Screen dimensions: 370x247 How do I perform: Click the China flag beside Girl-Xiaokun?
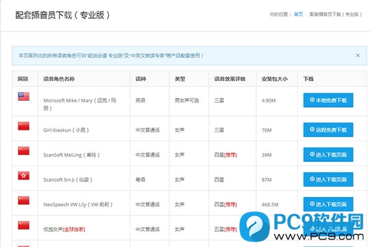coord(23,126)
